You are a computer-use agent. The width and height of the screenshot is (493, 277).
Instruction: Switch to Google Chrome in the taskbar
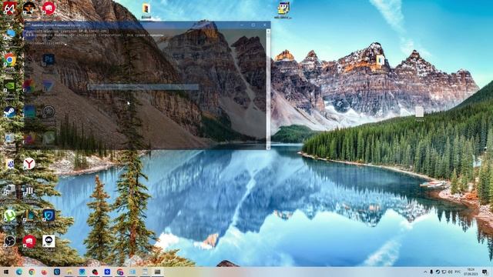pyautogui.click(x=32, y=272)
